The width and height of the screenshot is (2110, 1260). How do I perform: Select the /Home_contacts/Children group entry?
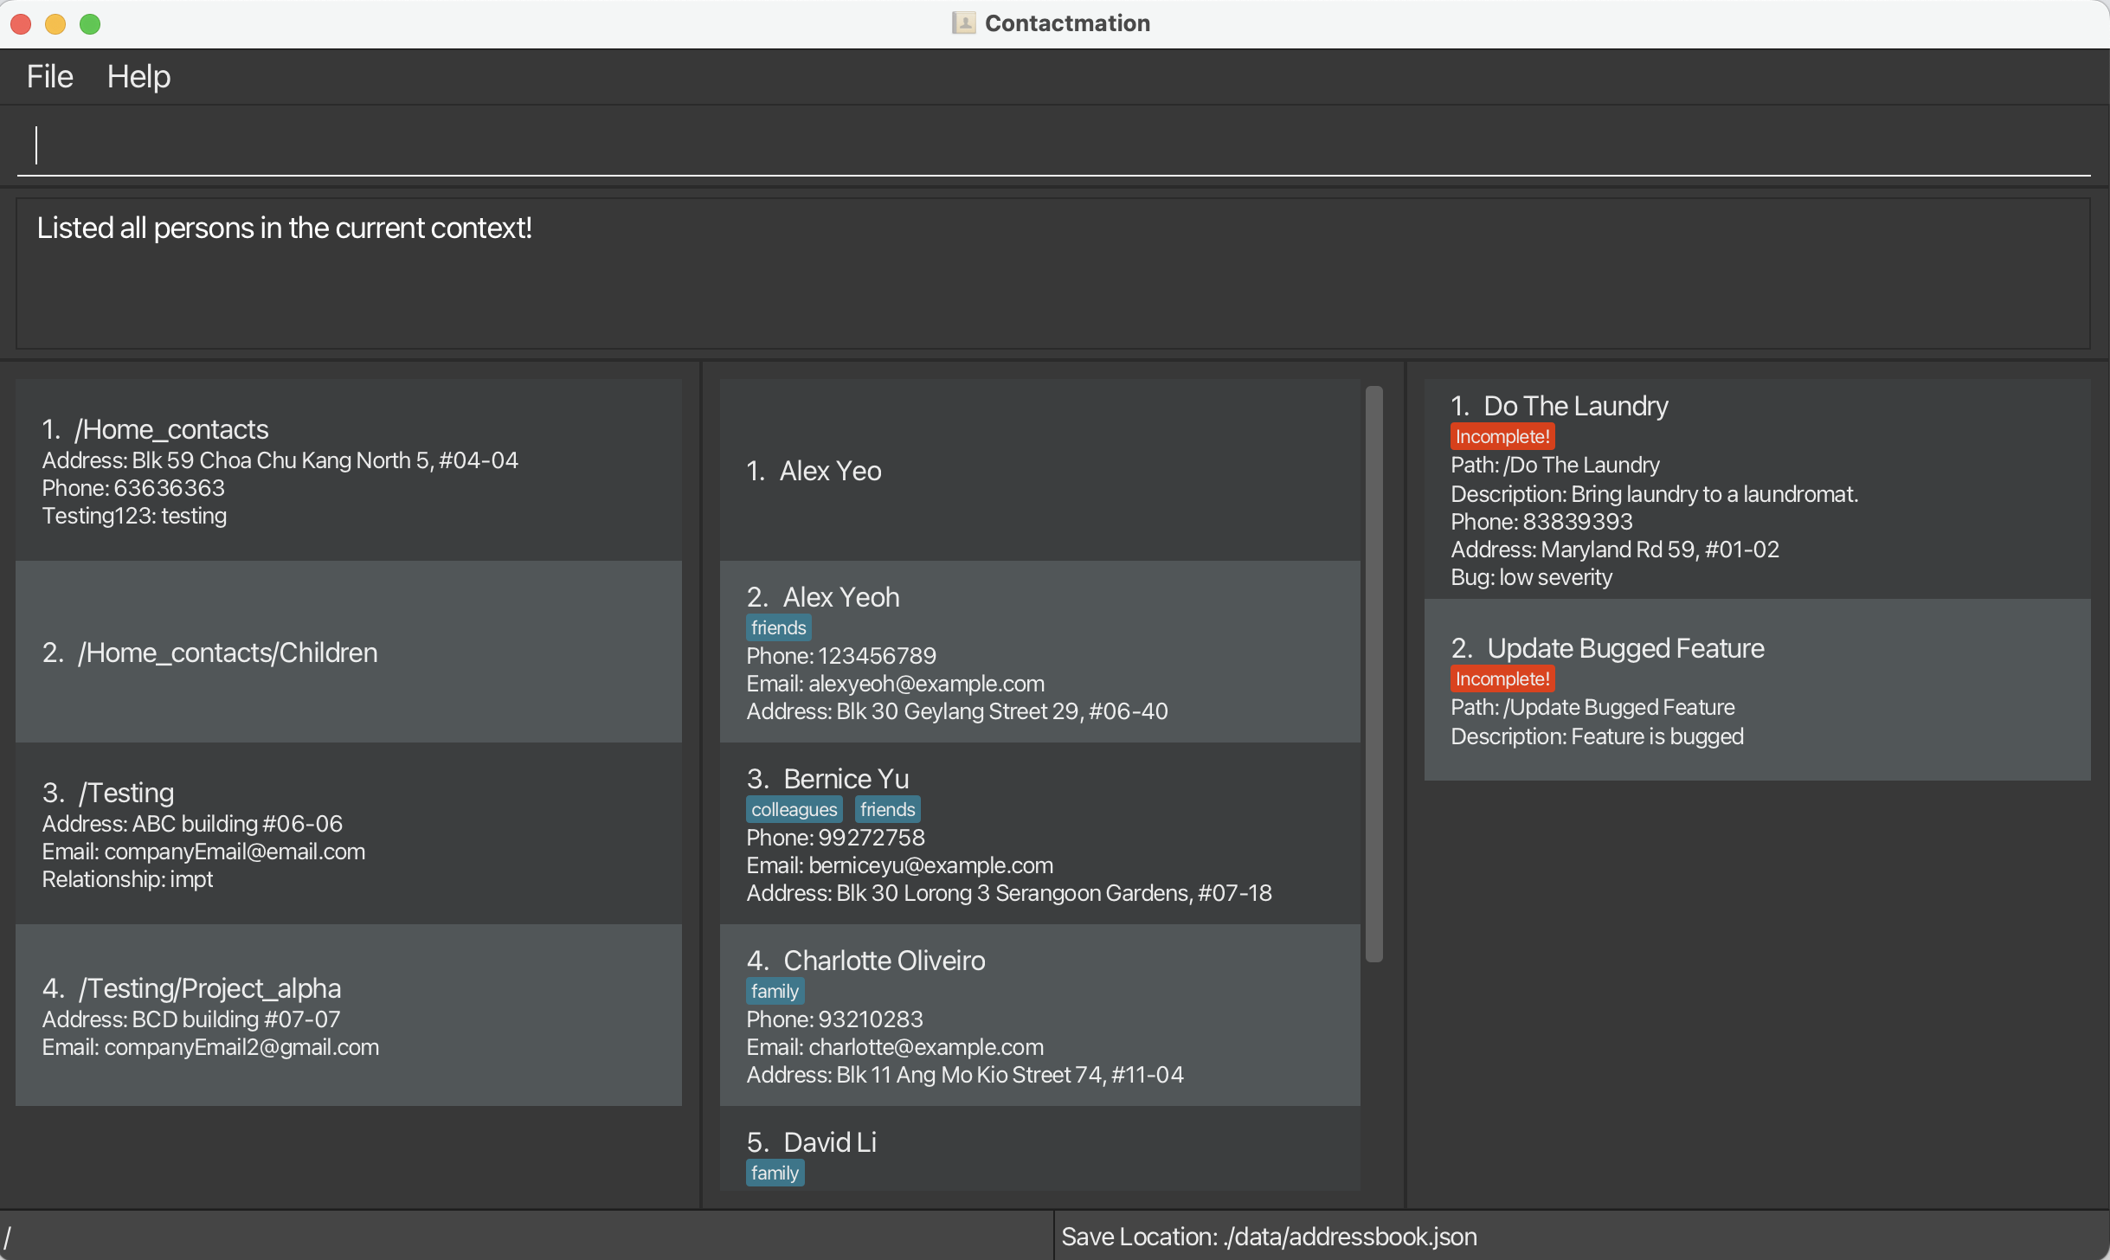pos(348,652)
